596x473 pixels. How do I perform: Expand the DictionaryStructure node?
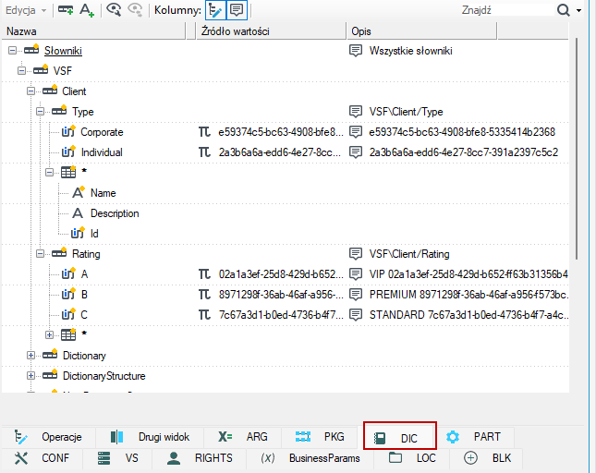click(30, 375)
